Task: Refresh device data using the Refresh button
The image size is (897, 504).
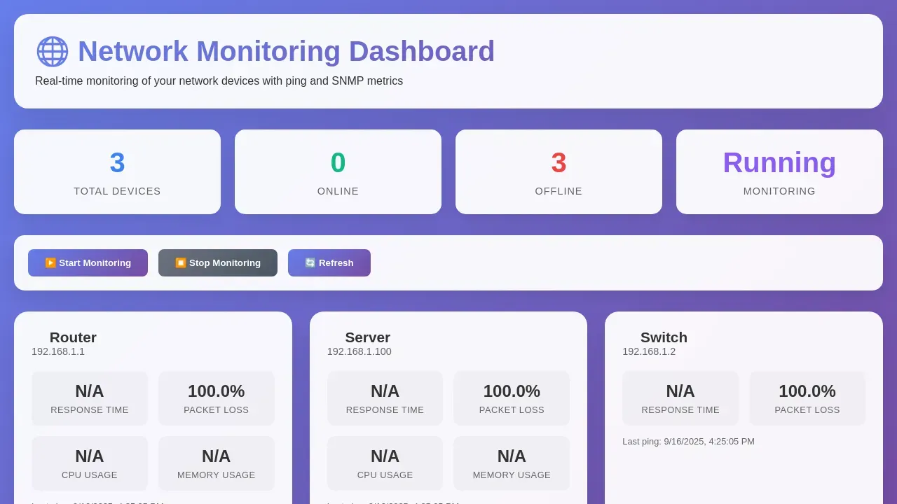Action: coord(329,262)
